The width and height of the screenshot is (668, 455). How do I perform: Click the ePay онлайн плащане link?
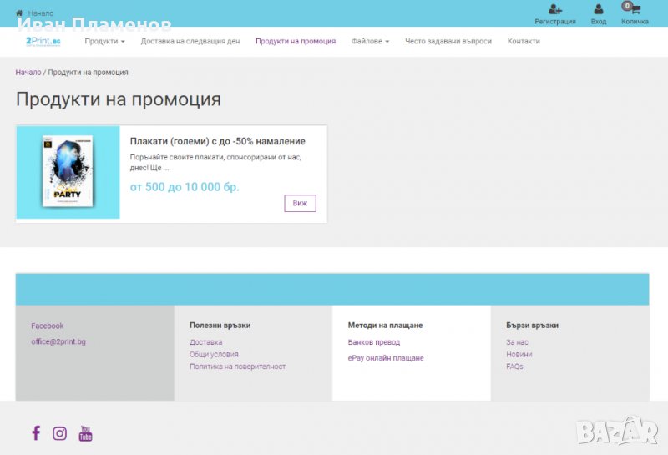coord(386,358)
